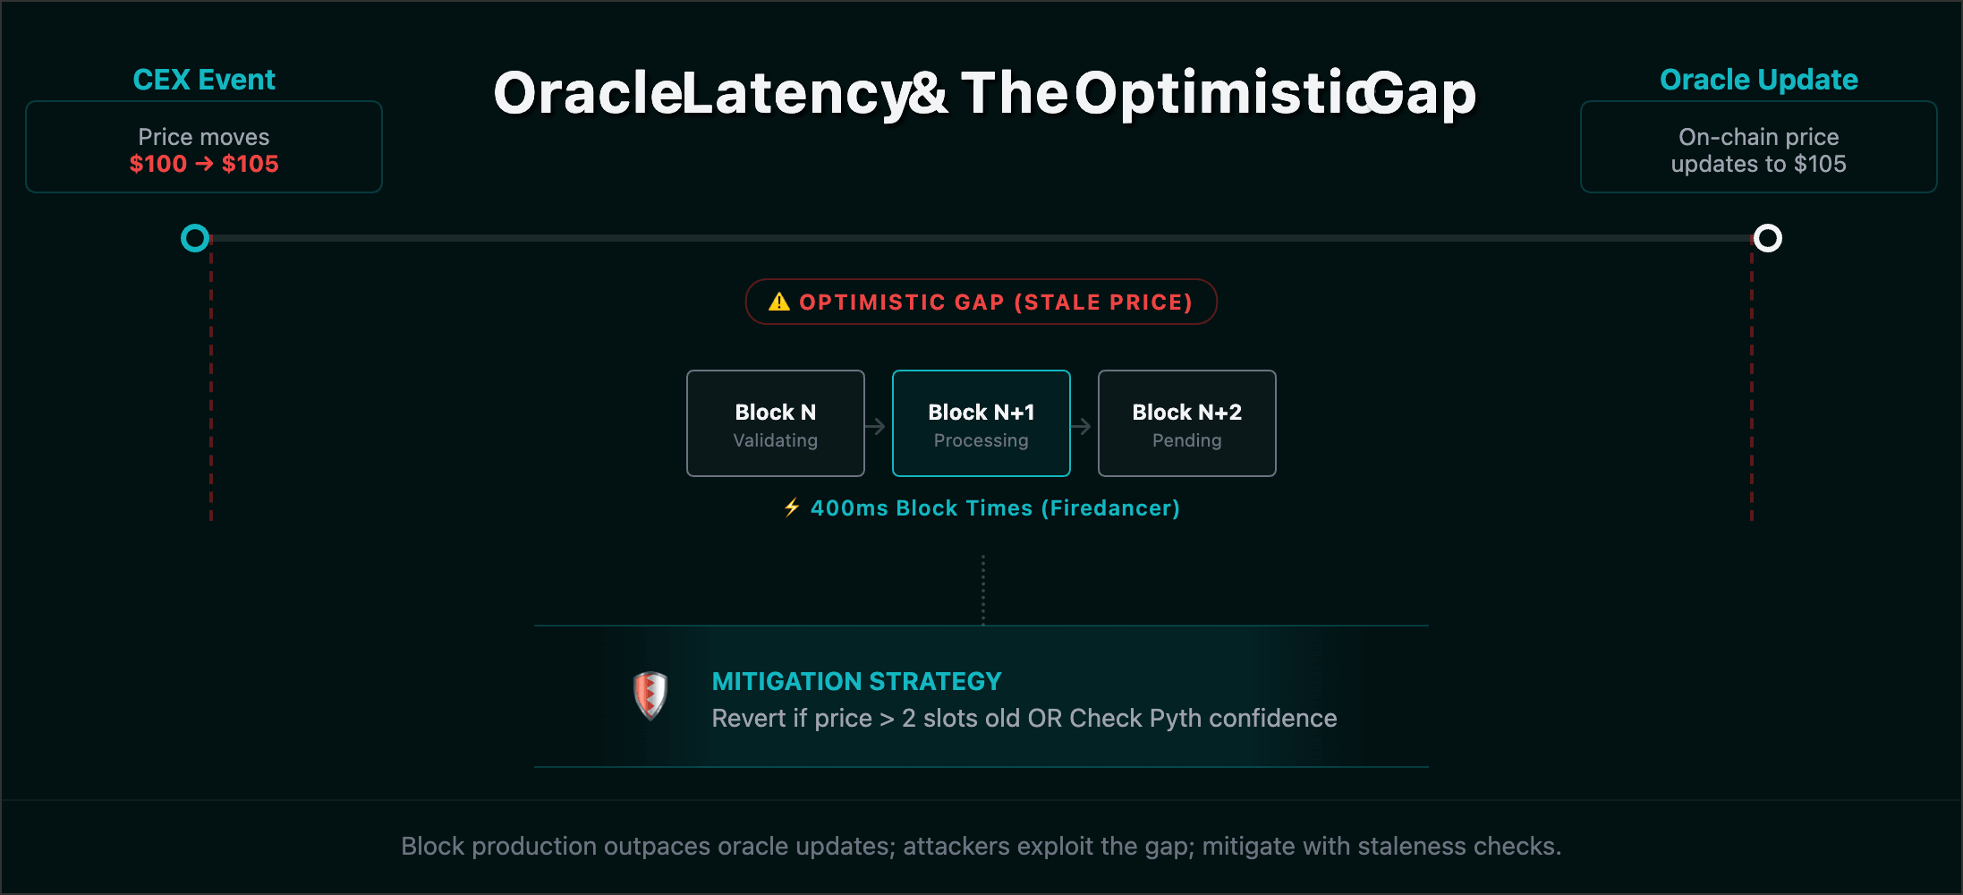Image resolution: width=1963 pixels, height=895 pixels.
Task: Click the Block N Validating box
Action: pyautogui.click(x=775, y=423)
